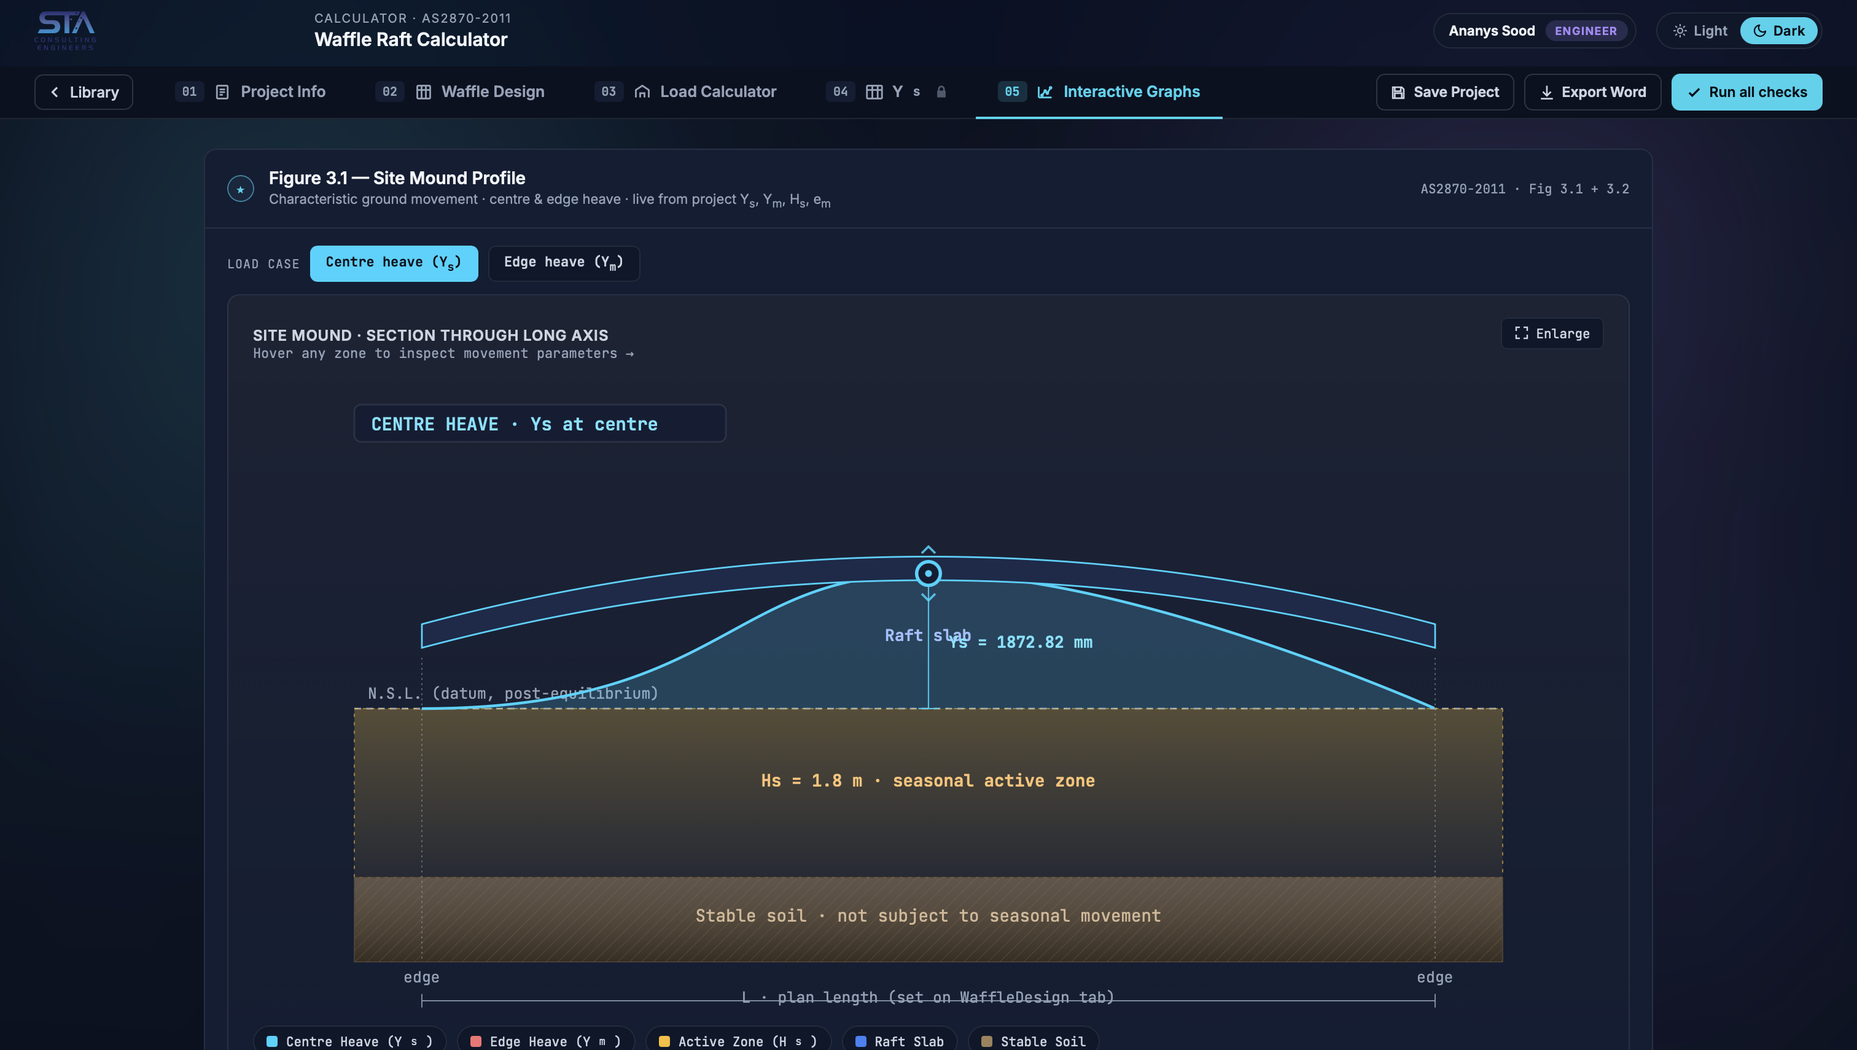Click the right 'edge' label
Screen dimensions: 1857x1050
(1435, 977)
